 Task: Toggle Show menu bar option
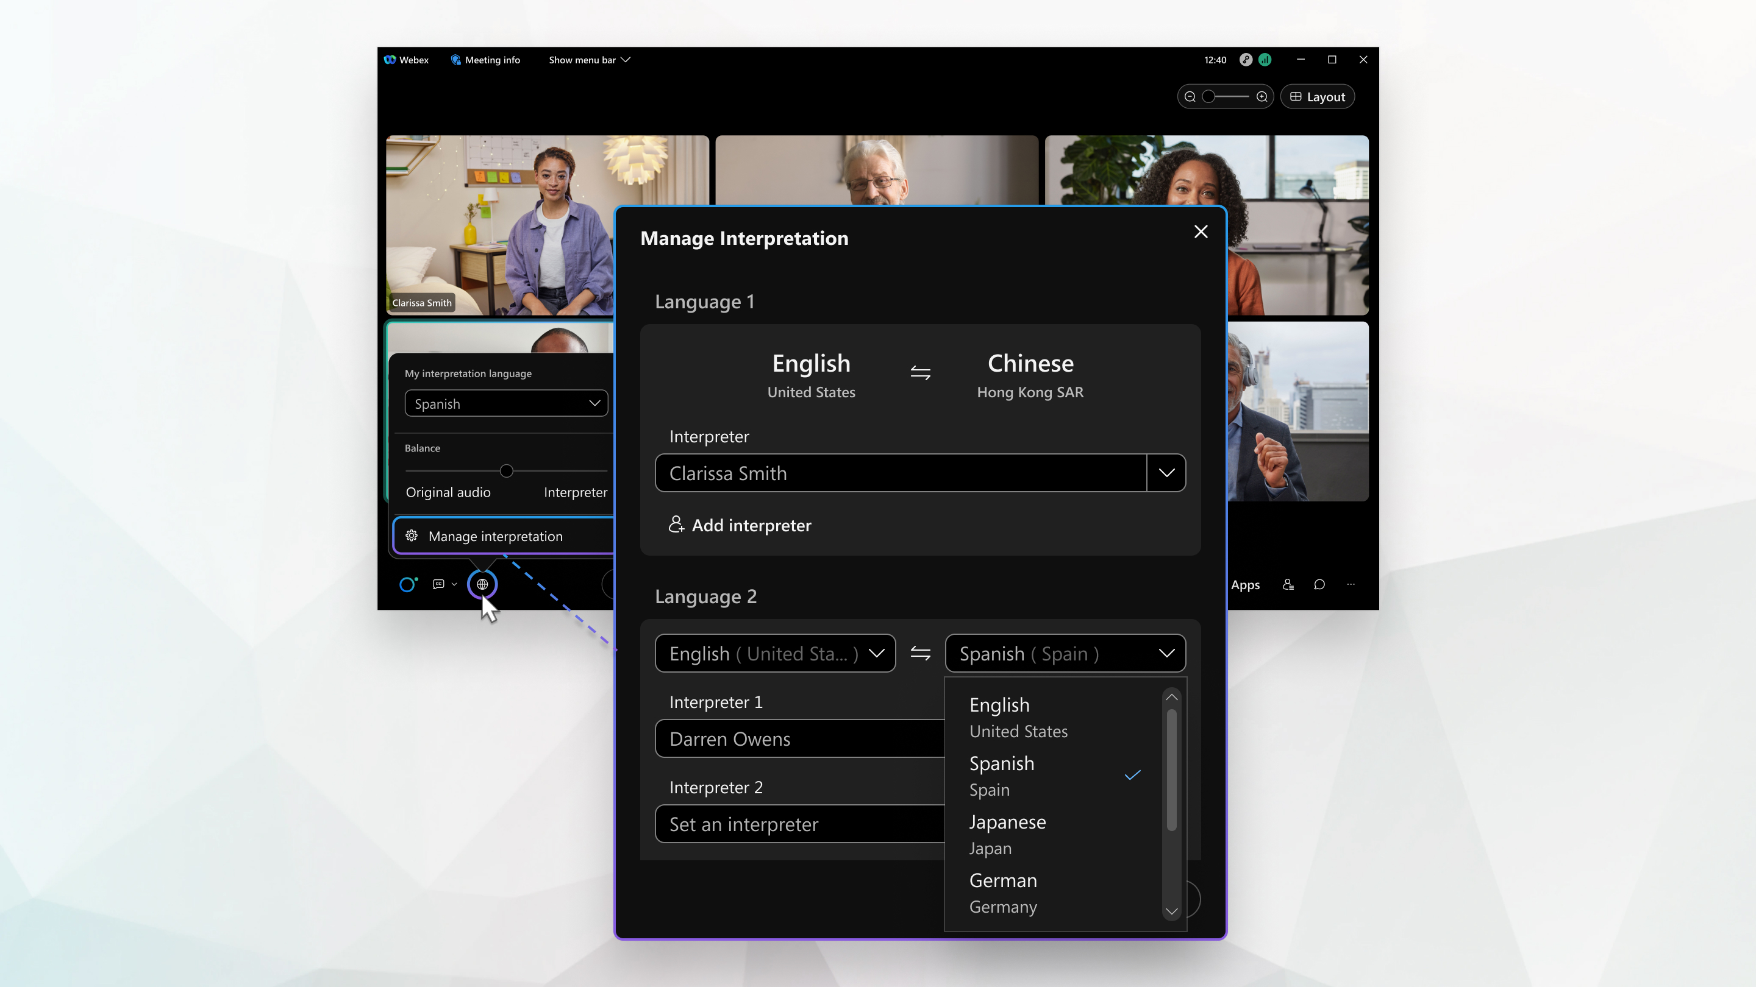[590, 59]
